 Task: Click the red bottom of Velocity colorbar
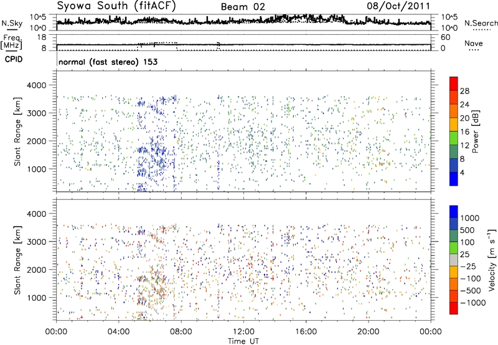pos(454,308)
